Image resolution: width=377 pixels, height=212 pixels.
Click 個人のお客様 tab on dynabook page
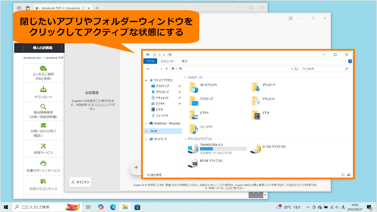tap(43, 48)
